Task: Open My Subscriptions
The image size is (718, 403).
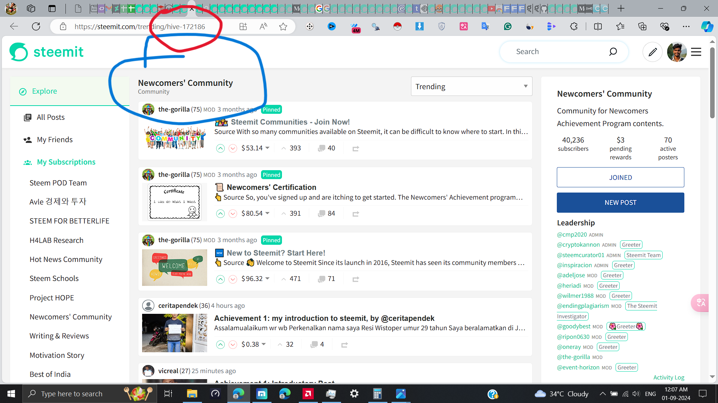Action: pos(66,162)
